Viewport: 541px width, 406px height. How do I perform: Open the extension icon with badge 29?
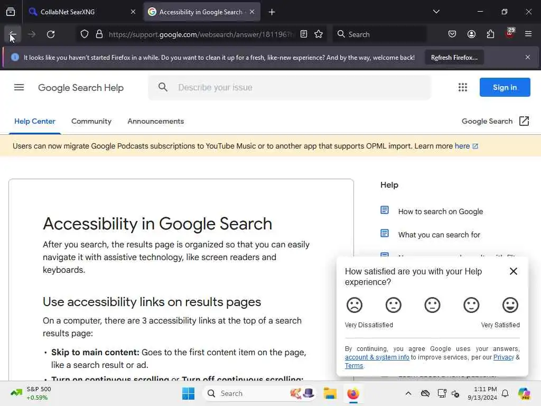tap(510, 33)
